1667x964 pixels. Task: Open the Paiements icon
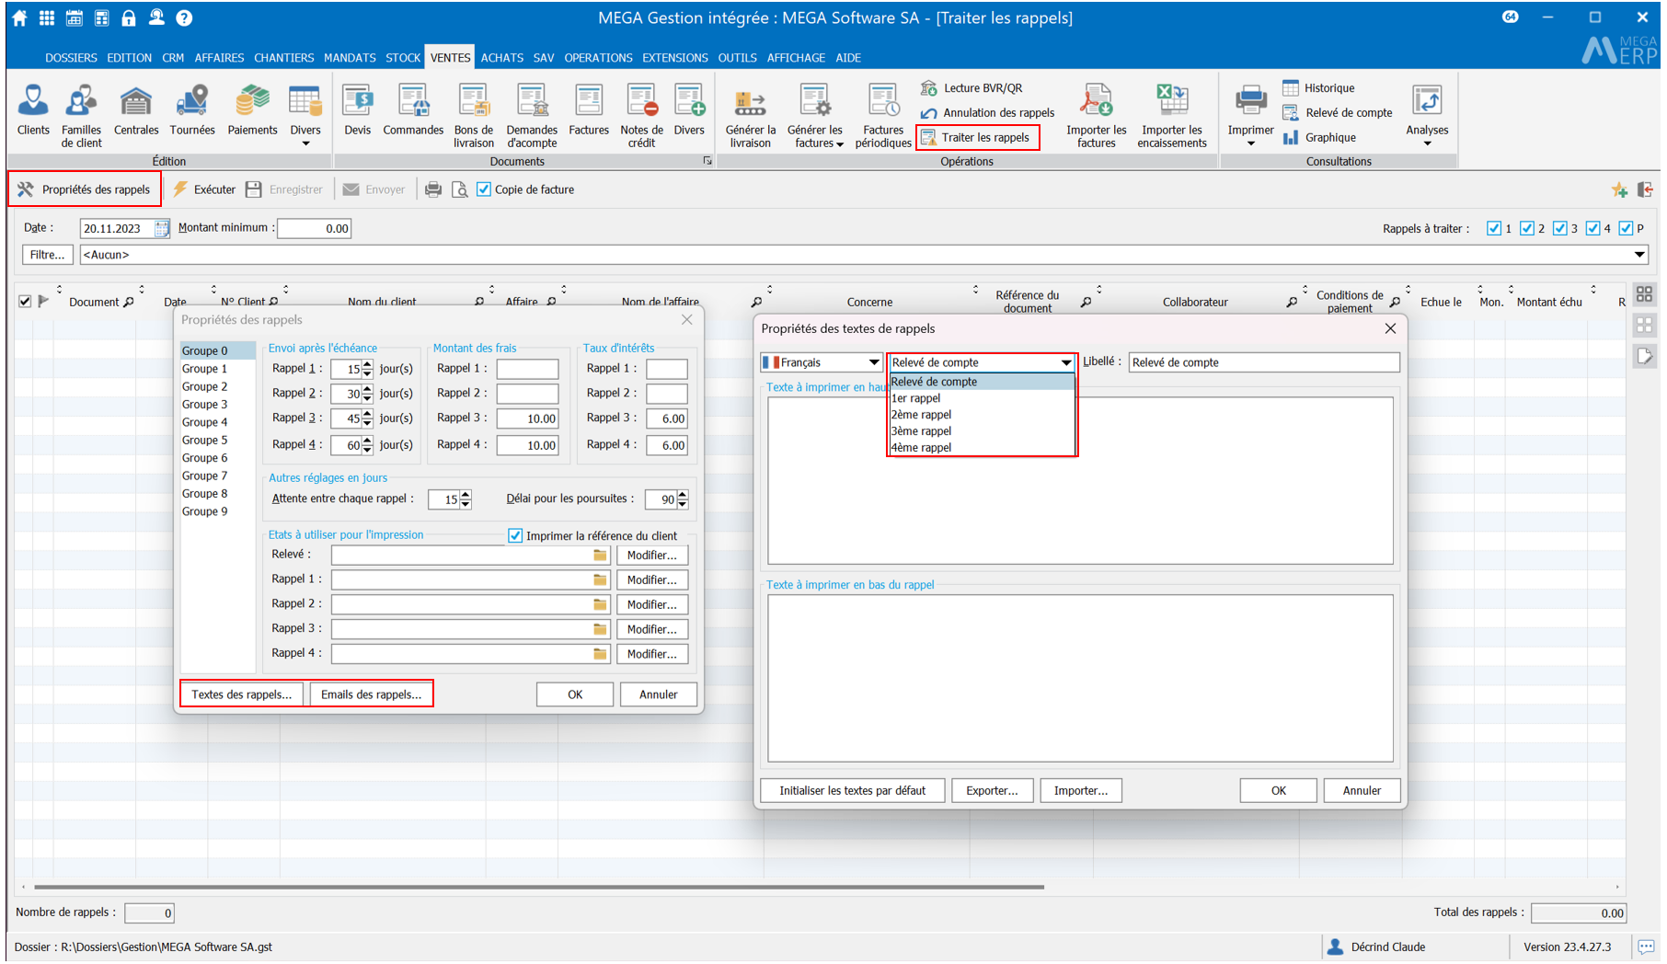point(252,110)
